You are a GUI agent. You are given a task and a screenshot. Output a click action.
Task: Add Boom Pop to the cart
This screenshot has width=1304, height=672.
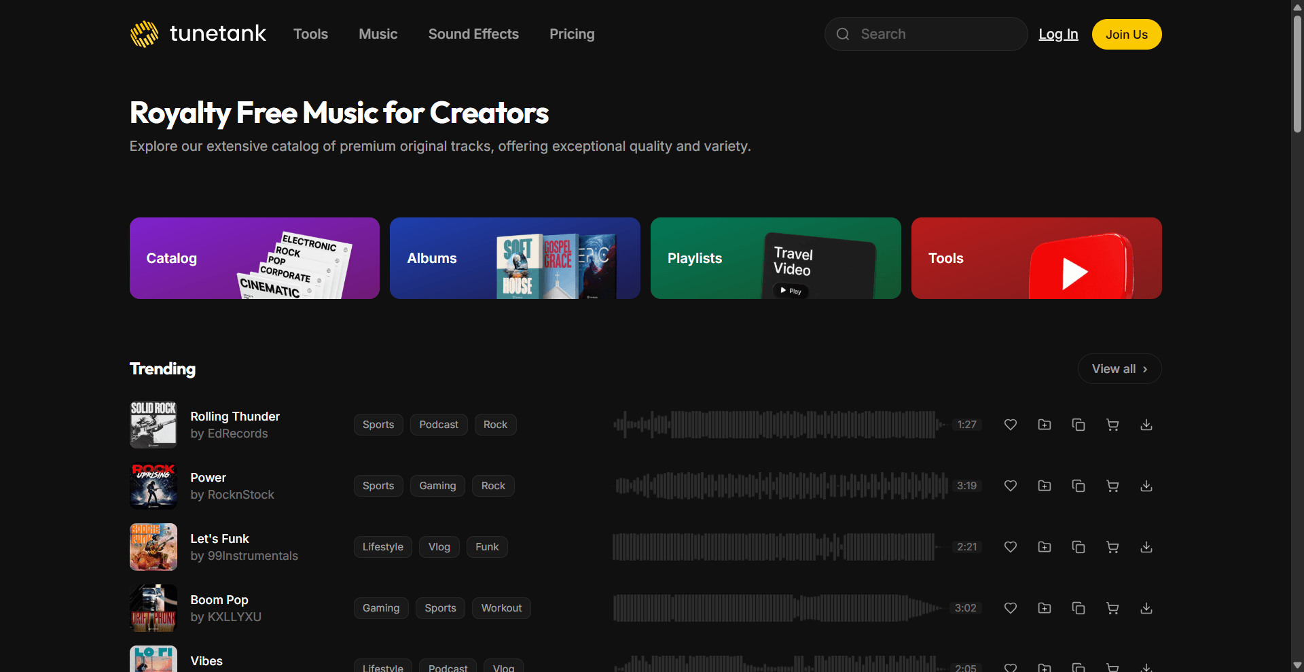coord(1112,608)
